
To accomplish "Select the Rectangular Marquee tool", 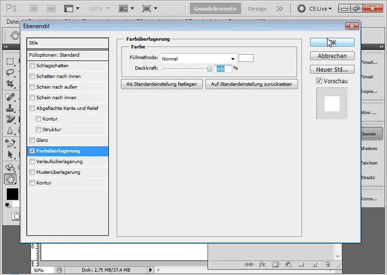I will point(10,61).
